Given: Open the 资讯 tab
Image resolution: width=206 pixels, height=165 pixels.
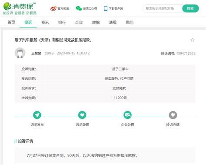Looking at the screenshot, I should tap(45, 22).
